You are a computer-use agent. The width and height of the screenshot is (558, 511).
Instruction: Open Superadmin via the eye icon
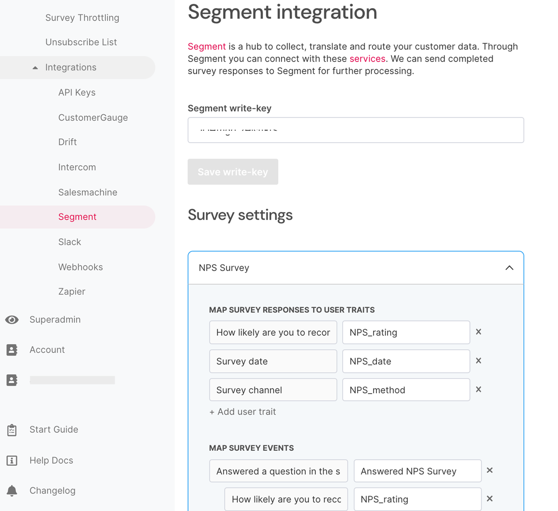pyautogui.click(x=12, y=320)
